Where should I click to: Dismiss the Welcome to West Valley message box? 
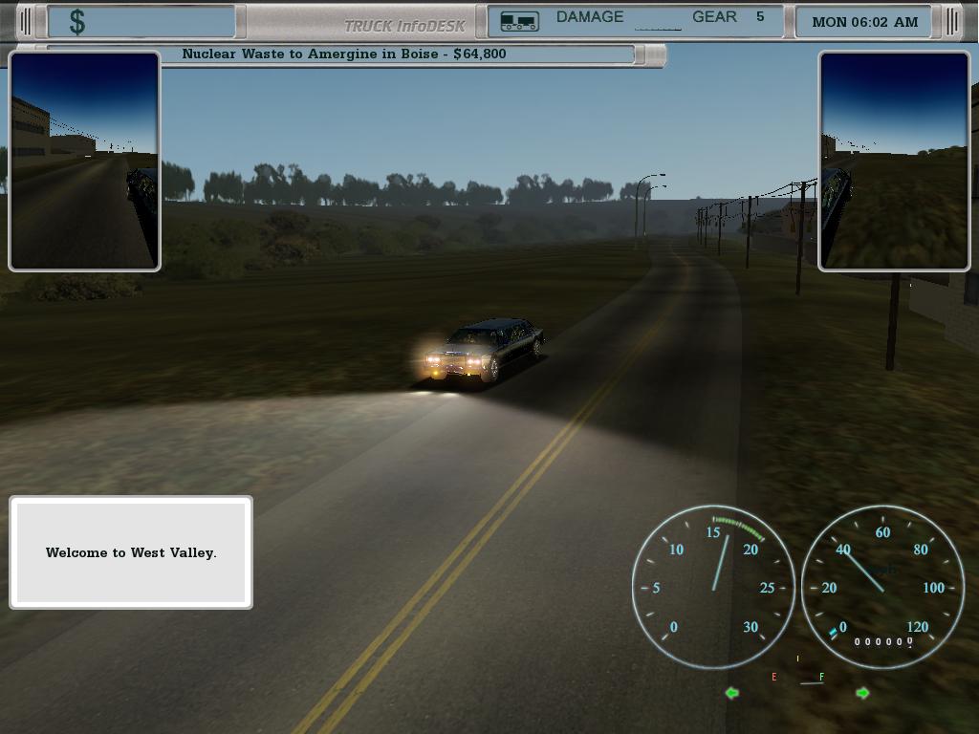(131, 552)
